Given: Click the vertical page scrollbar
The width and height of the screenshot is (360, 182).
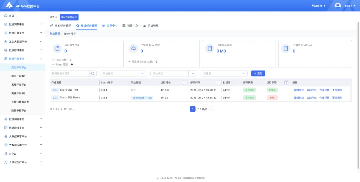Looking at the screenshot, I should (358, 95).
